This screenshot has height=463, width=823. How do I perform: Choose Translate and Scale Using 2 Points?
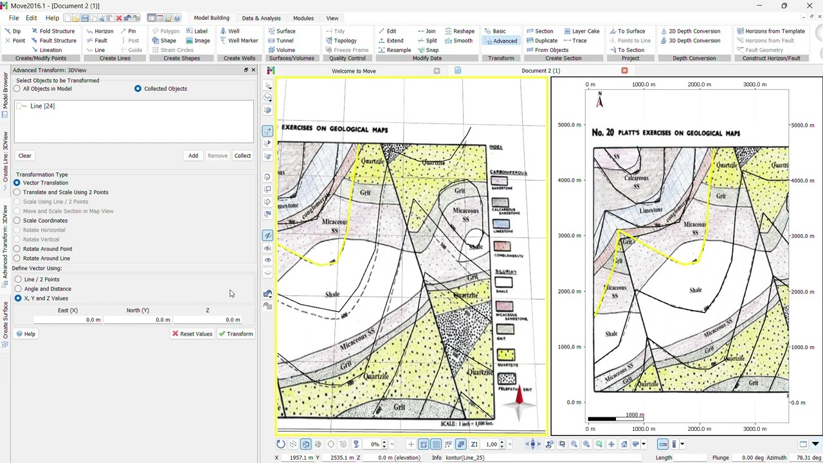(61, 192)
